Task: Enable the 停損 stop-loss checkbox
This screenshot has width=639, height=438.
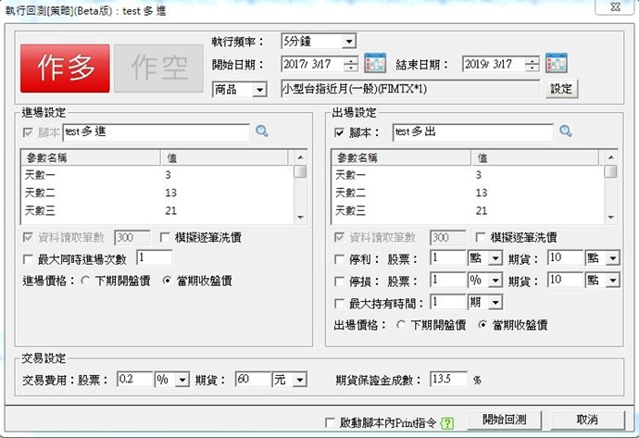Action: click(340, 280)
